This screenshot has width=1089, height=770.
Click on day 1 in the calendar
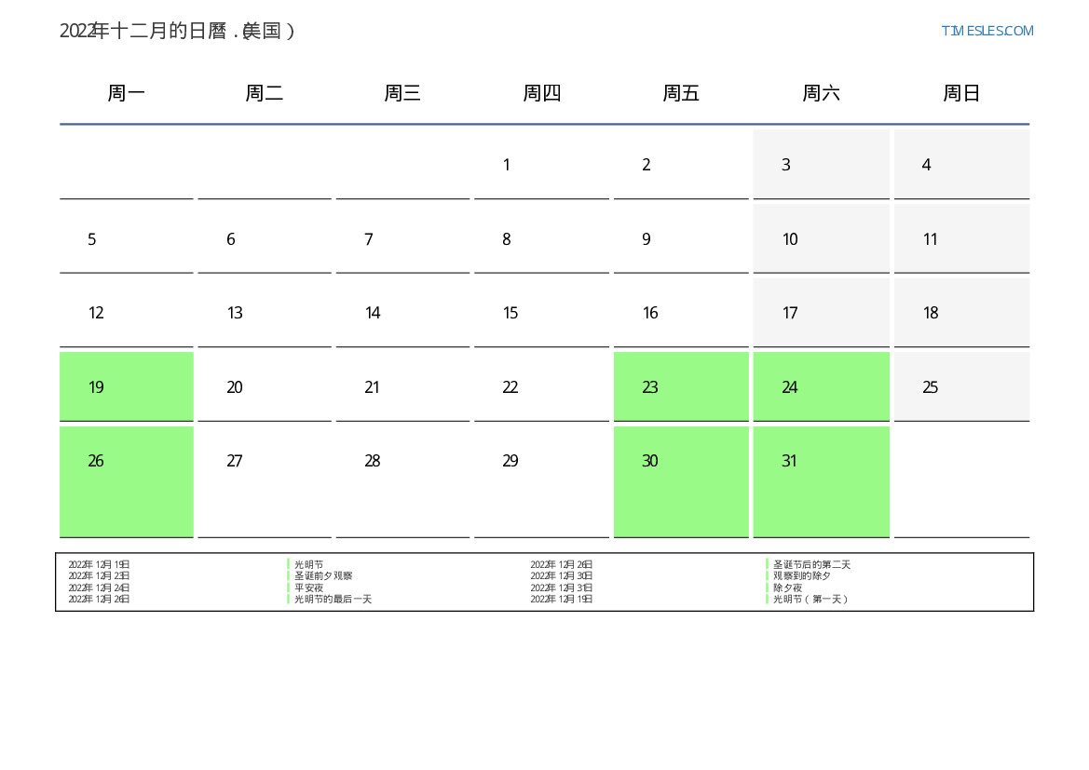coord(541,165)
